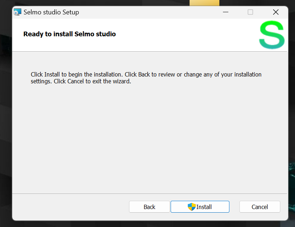Minimize the Selmo studio Setup window
The width and height of the screenshot is (295, 227).
click(225, 12)
